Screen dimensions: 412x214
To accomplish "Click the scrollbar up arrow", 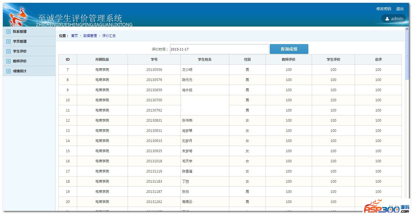I will tap(407, 29).
